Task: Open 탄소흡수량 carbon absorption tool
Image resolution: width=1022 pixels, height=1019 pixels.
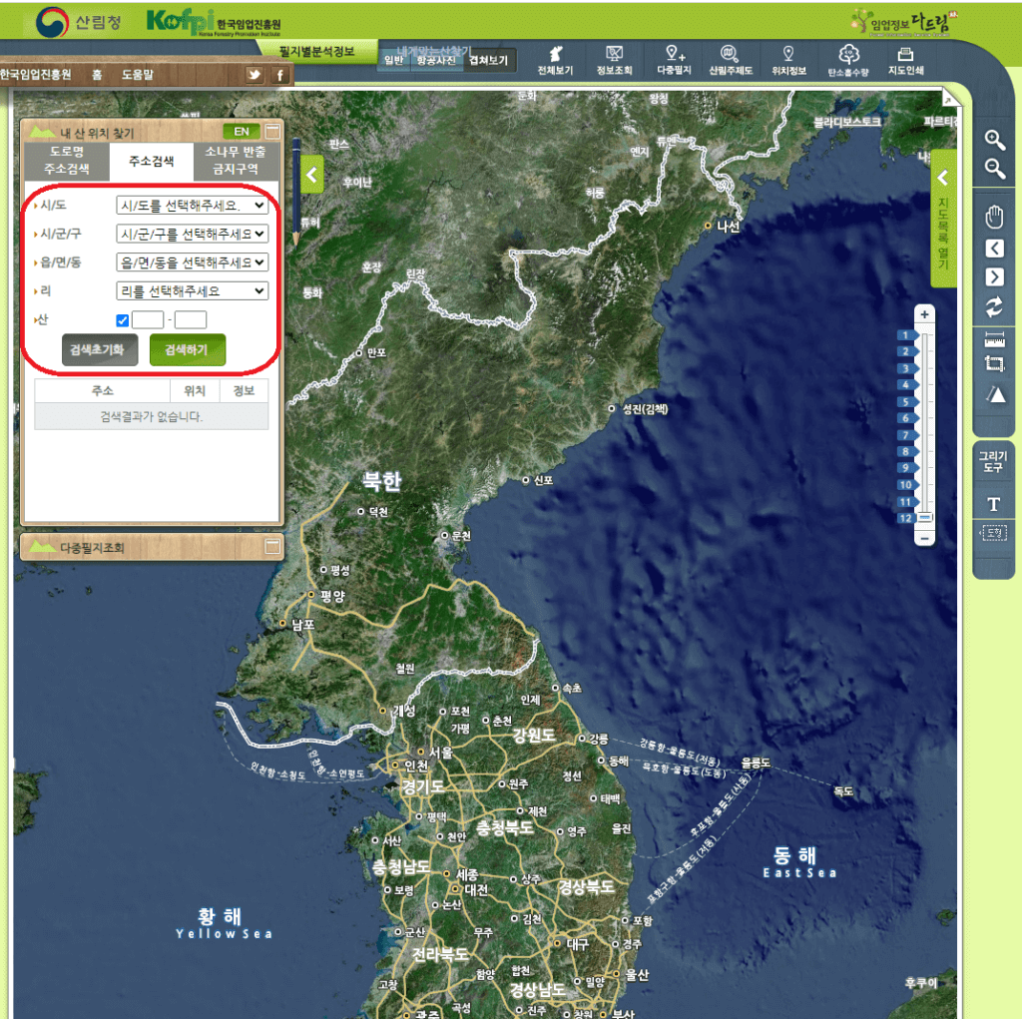Action: coord(848,60)
